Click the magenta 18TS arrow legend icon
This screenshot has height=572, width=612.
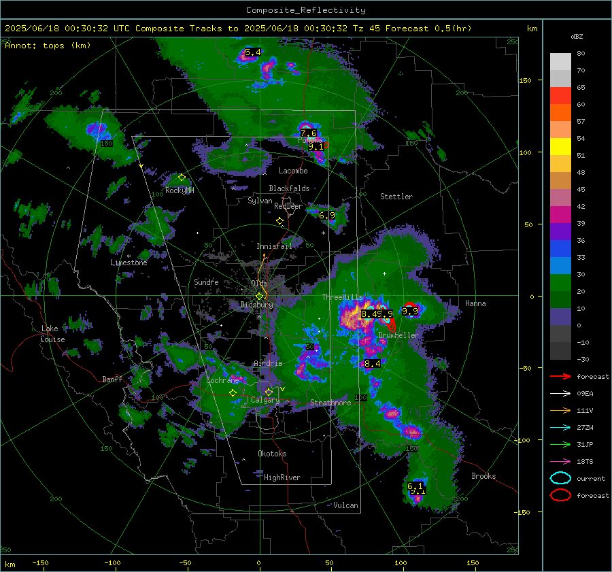click(560, 462)
